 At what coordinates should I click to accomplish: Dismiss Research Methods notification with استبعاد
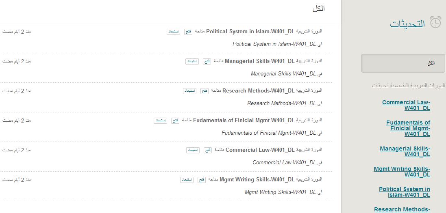[x=190, y=91]
